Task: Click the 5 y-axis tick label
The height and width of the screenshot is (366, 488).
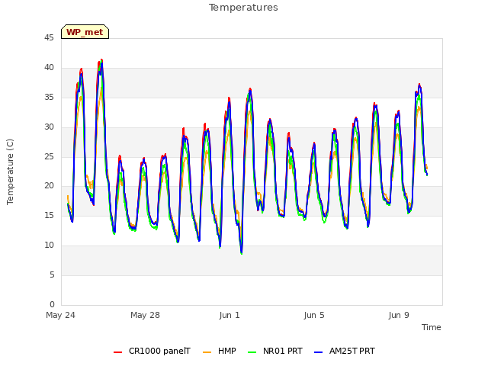Action: 52,275
